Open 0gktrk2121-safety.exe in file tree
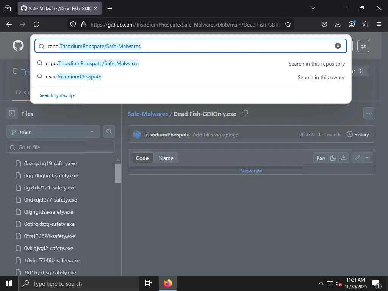 (50, 188)
